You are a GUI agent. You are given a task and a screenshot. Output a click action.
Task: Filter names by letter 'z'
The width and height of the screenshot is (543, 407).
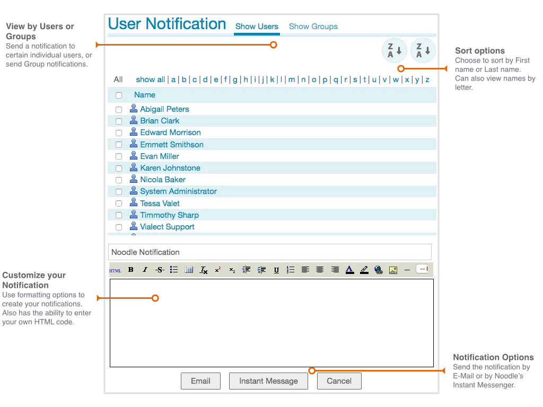427,79
